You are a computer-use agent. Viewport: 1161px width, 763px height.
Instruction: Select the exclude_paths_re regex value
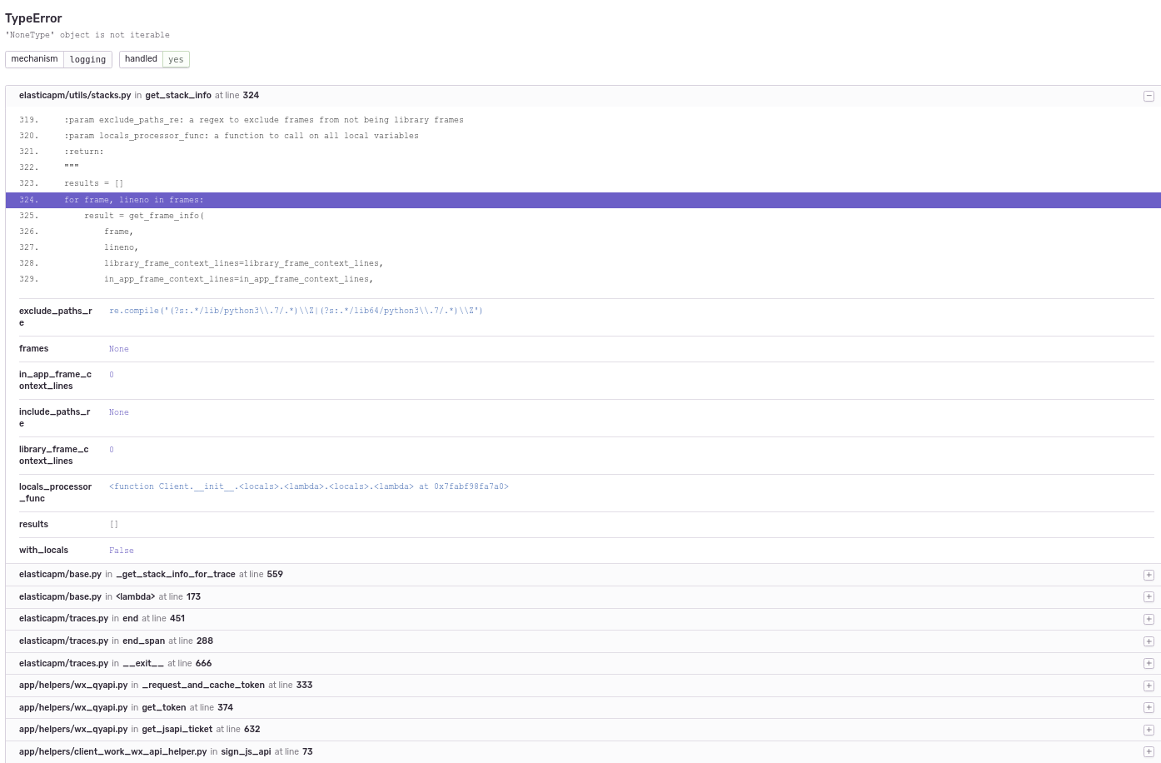coord(296,311)
